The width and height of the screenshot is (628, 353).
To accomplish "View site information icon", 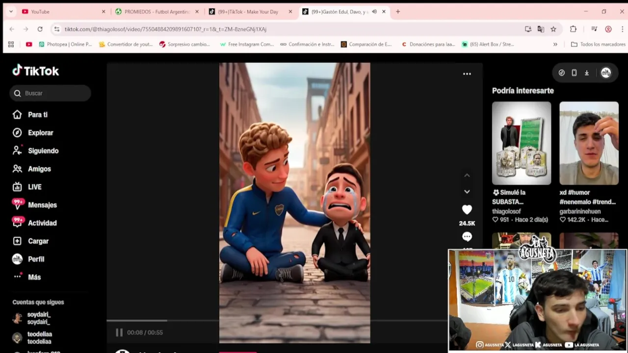I will click(x=57, y=29).
